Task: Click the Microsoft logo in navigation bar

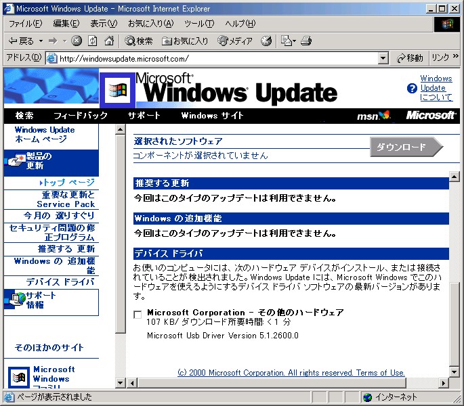Action: coord(431,115)
